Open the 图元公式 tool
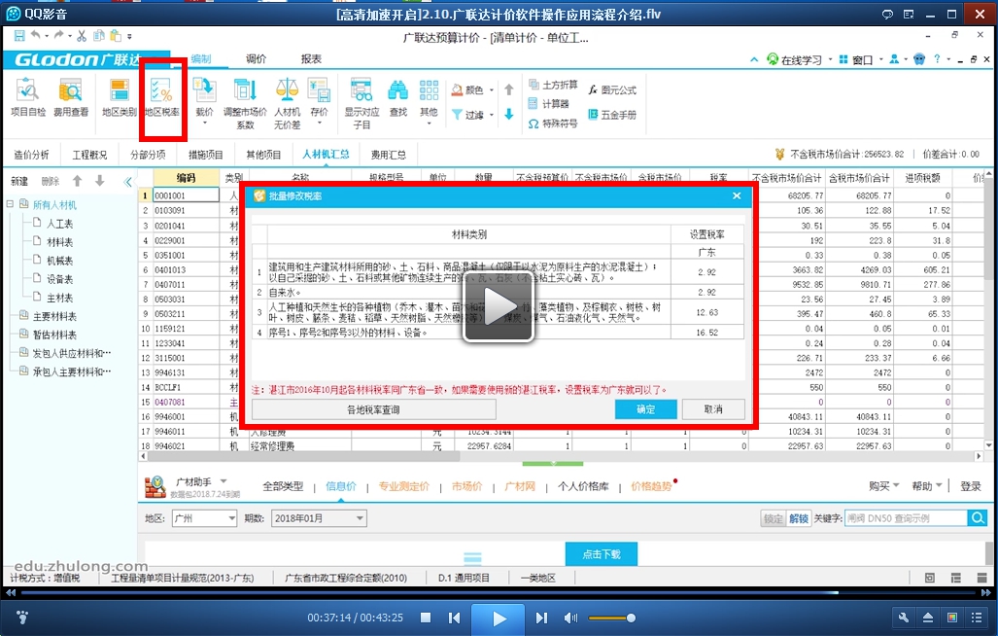 click(611, 90)
